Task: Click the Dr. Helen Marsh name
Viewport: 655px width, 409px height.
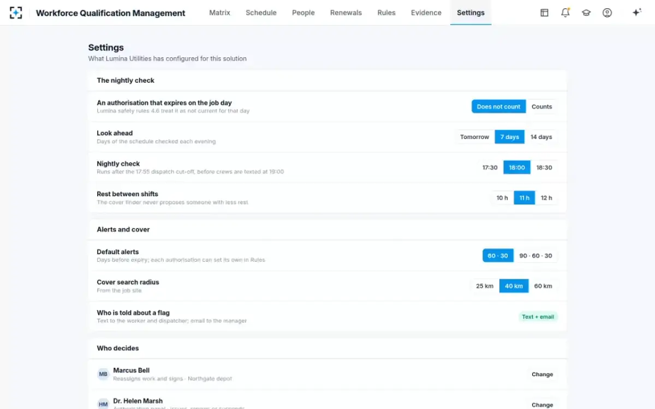Action: (138, 401)
